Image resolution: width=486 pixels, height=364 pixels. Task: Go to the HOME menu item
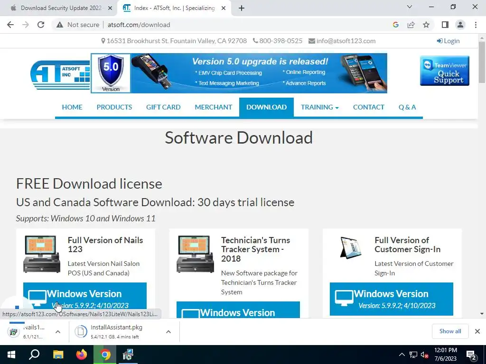[x=72, y=107]
